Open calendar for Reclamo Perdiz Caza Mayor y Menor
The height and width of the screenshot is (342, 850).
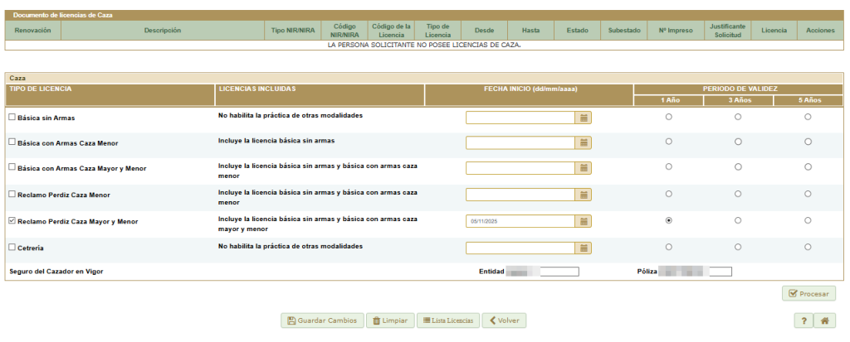coord(584,221)
